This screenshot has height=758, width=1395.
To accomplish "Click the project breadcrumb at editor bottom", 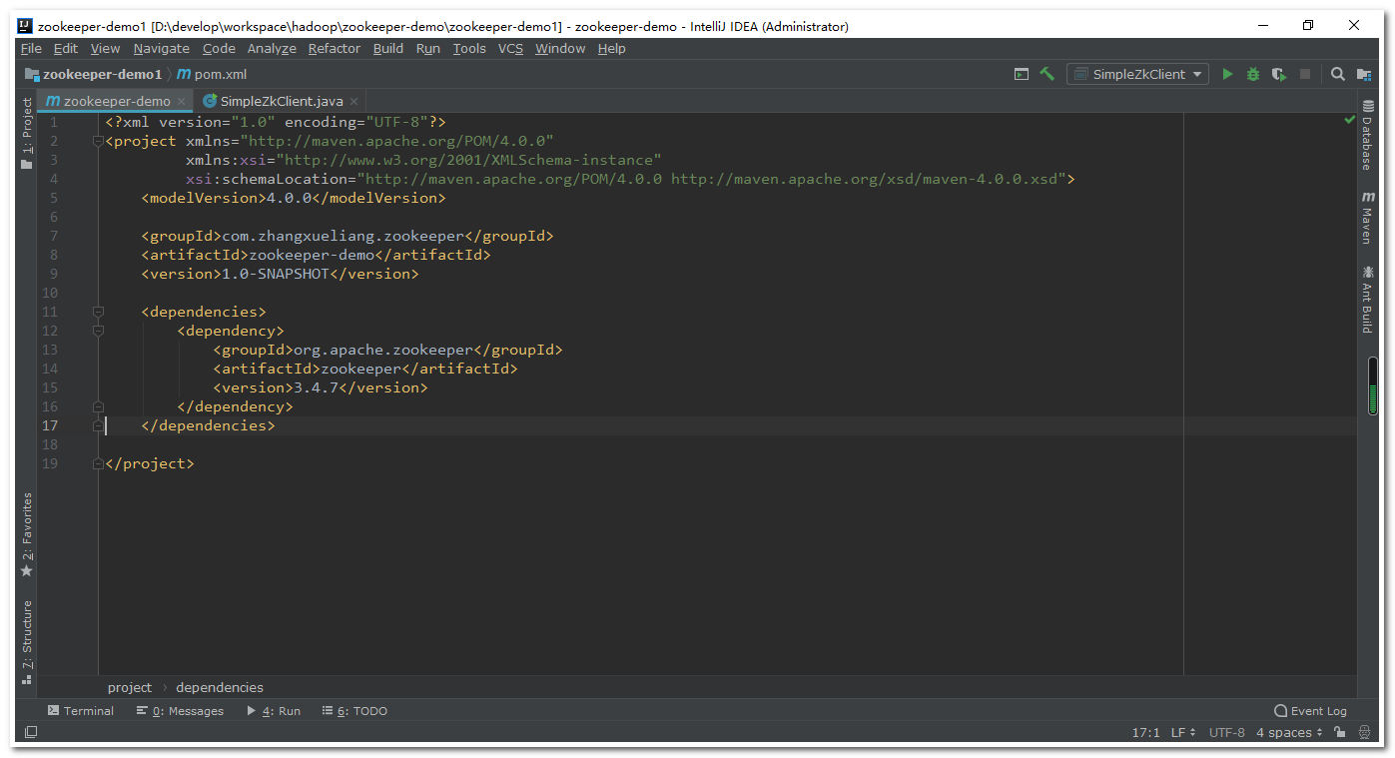I will pos(130,687).
